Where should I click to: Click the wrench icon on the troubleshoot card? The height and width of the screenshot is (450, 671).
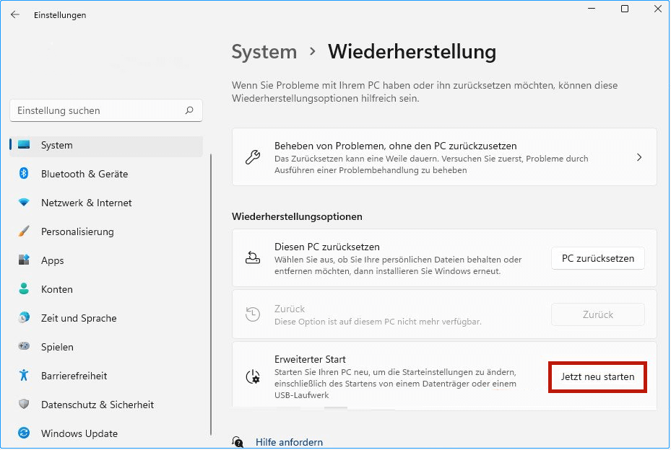point(252,156)
